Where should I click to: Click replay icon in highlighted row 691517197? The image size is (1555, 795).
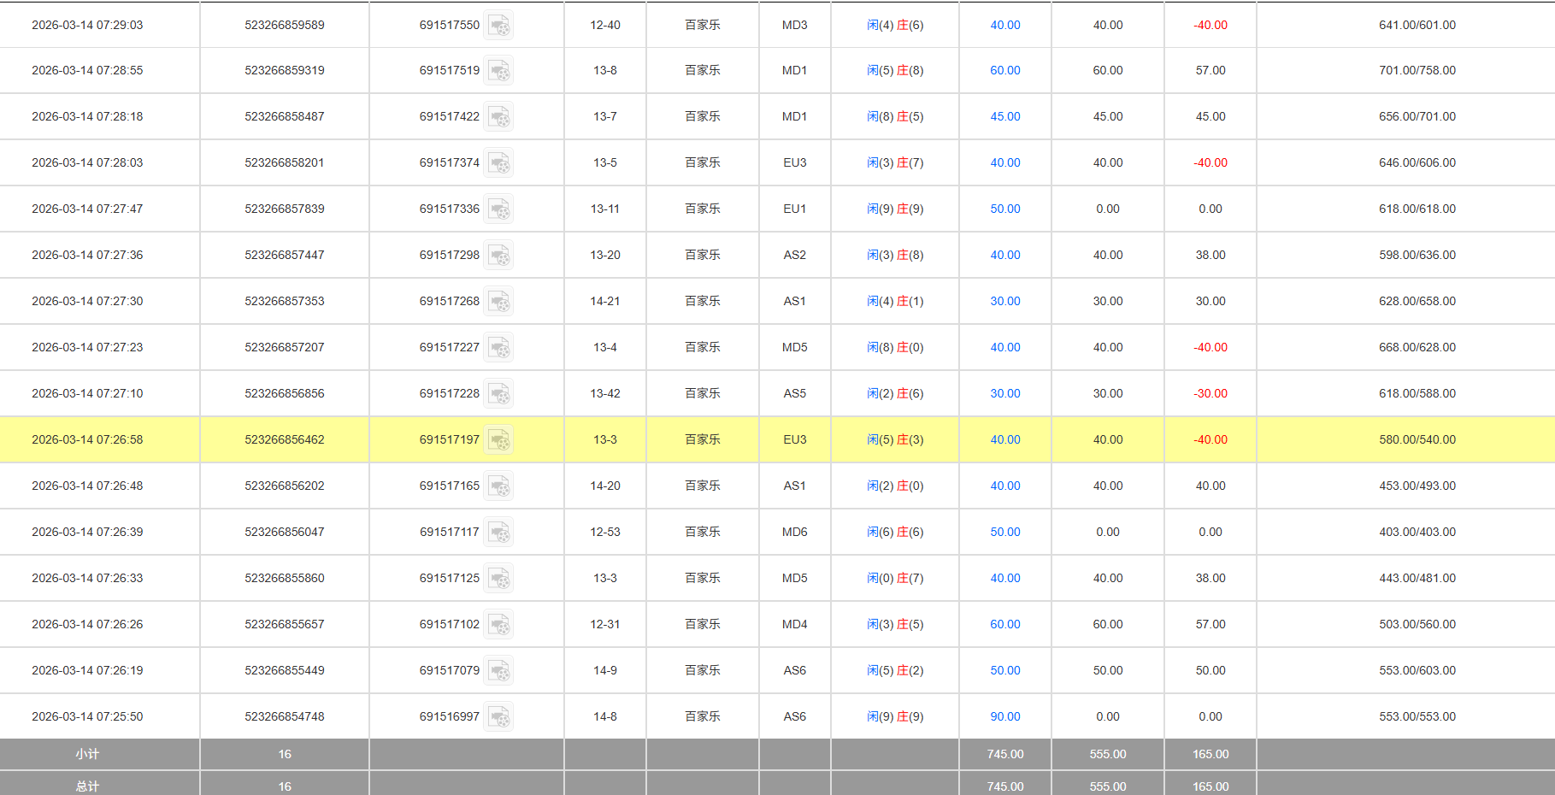[x=499, y=439]
